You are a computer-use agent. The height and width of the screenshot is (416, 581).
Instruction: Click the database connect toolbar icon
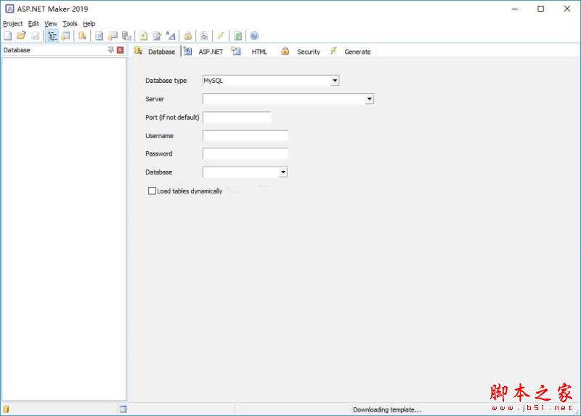[82, 36]
